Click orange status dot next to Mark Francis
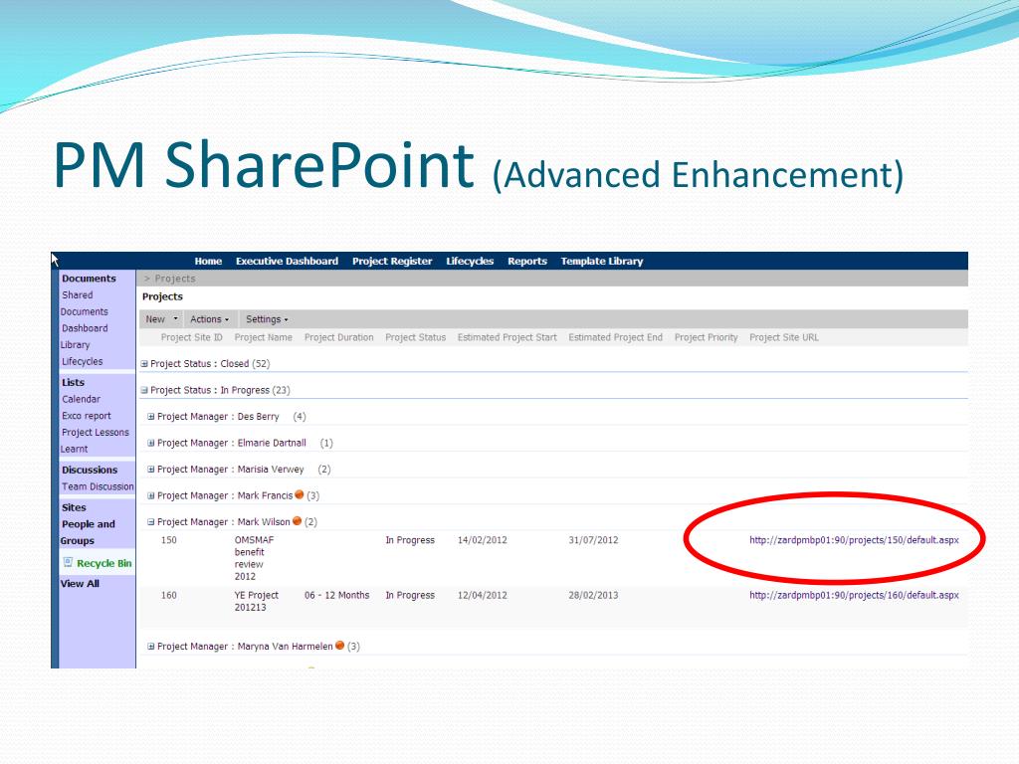Screen dimensions: 1019x764 click(x=299, y=495)
